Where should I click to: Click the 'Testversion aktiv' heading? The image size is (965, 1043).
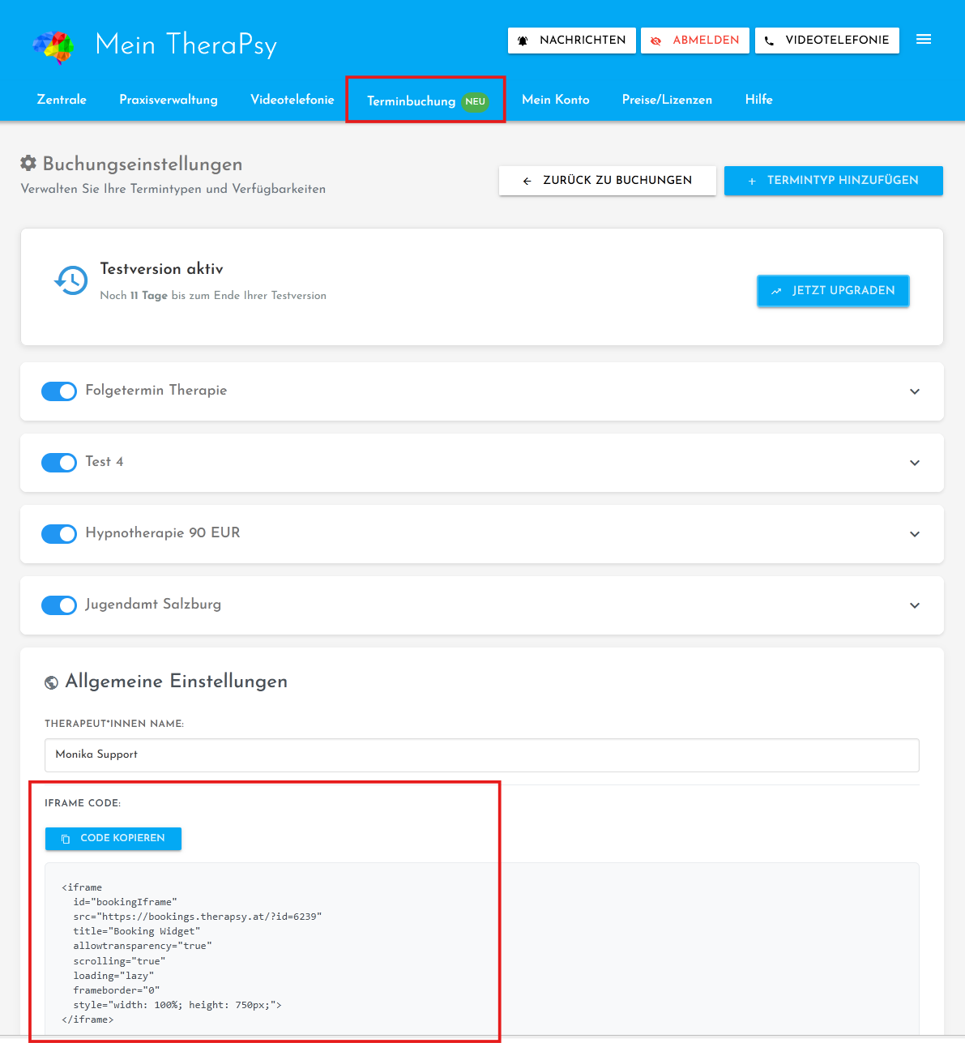click(x=161, y=269)
